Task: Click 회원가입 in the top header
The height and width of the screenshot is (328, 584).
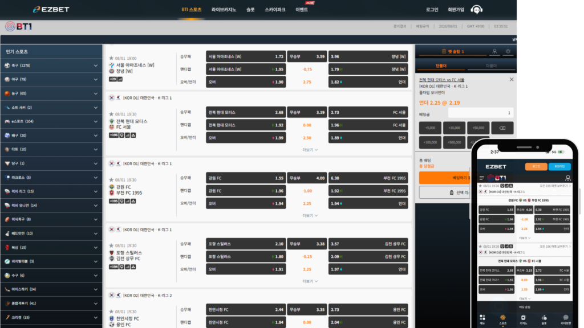Action: click(456, 10)
